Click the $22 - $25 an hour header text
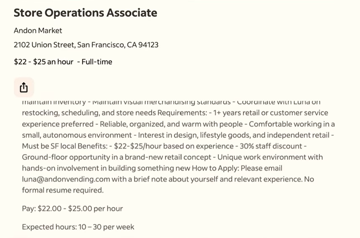Viewport: 360px width, 238px height. click(44, 62)
